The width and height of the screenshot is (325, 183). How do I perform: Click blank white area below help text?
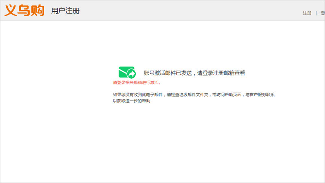pos(162,142)
